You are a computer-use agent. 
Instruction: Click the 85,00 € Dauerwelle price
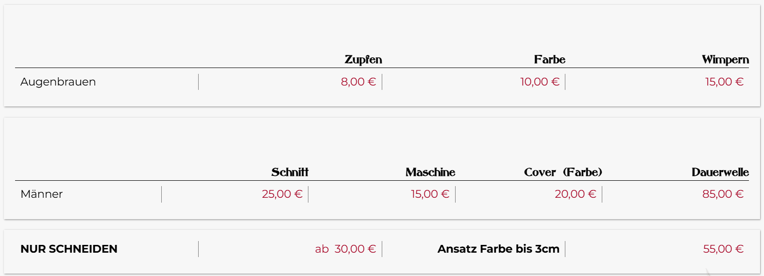723,194
